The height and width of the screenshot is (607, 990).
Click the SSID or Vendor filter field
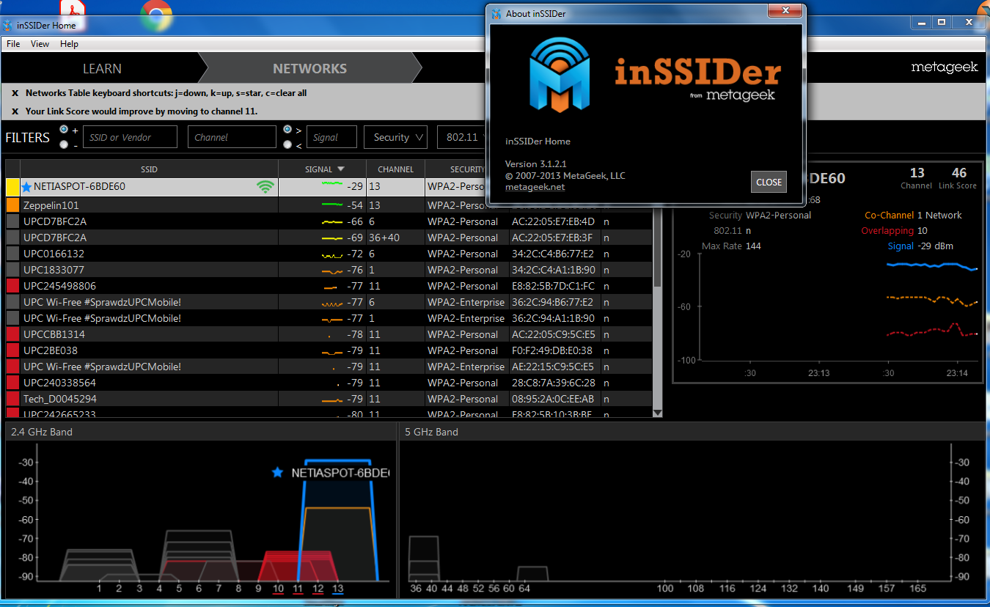tap(130, 137)
